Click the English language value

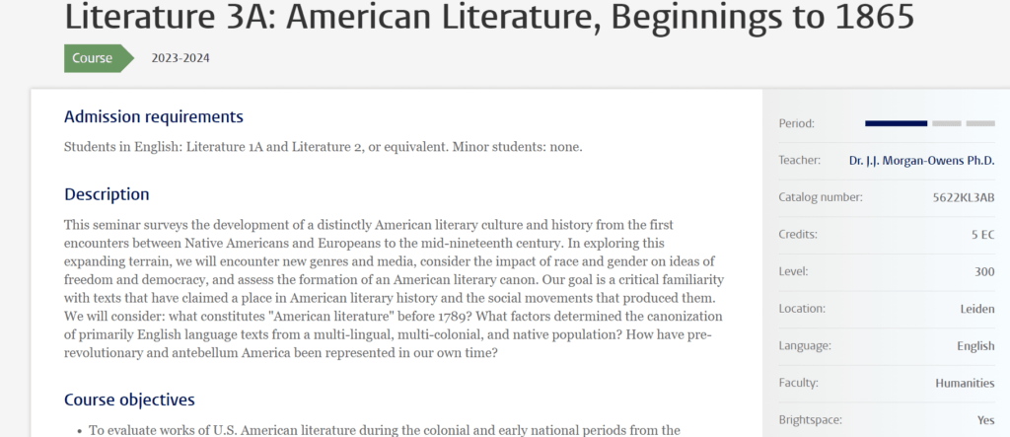pos(975,346)
